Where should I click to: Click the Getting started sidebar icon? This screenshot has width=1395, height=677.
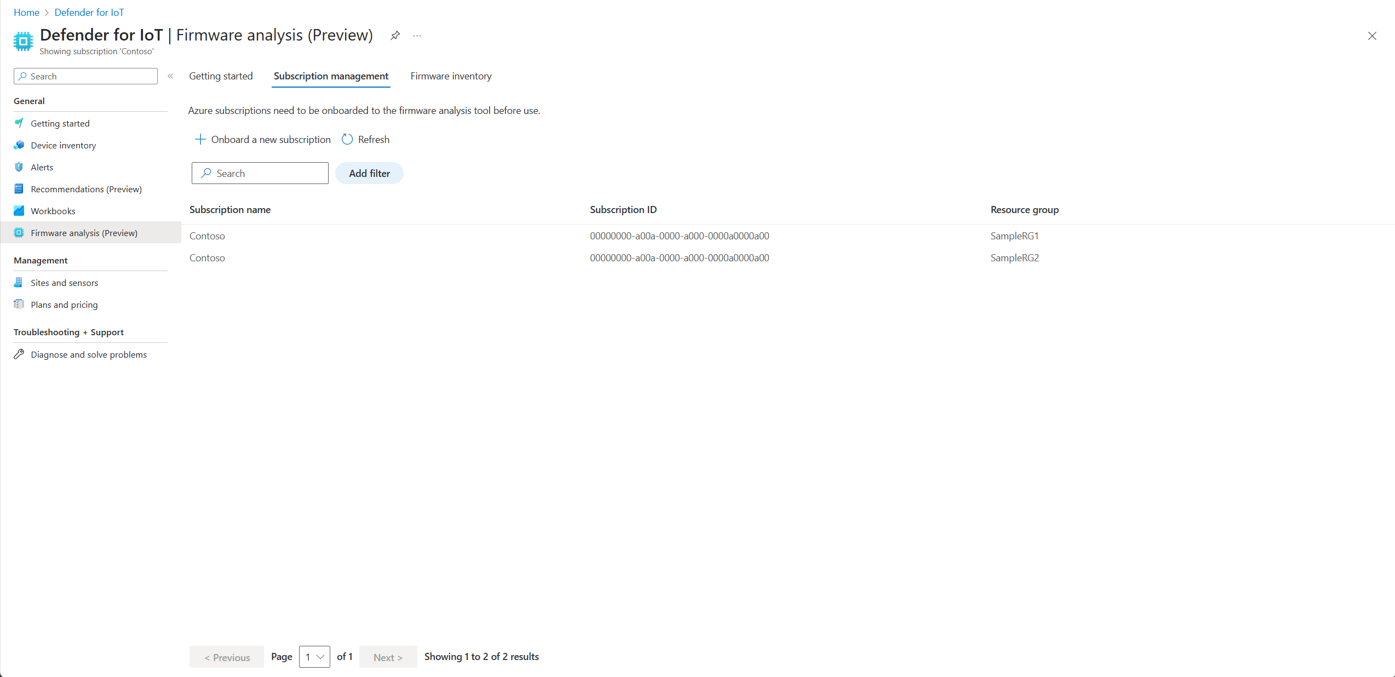tap(19, 123)
